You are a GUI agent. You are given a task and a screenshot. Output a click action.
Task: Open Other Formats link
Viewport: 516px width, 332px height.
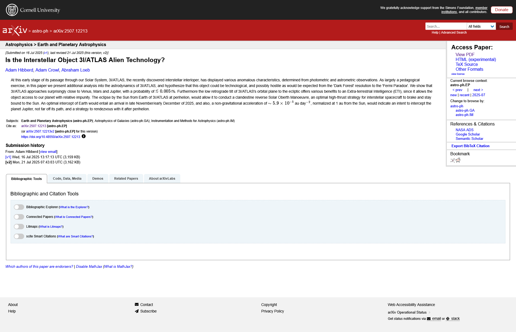pos(469,69)
